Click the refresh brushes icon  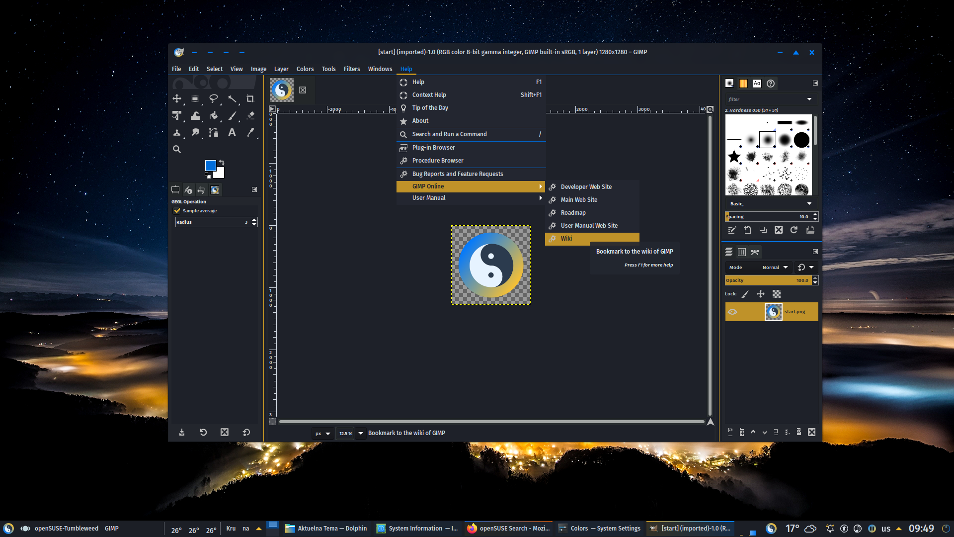click(x=794, y=230)
